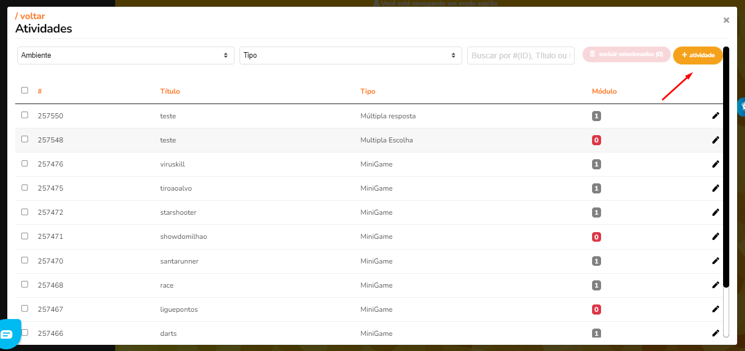The height and width of the screenshot is (351, 745).
Task: Click the title 'liguepontos'
Action: coord(179,310)
